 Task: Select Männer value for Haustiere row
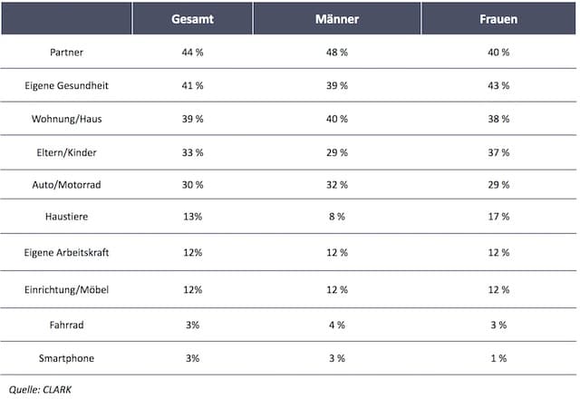tap(337, 218)
